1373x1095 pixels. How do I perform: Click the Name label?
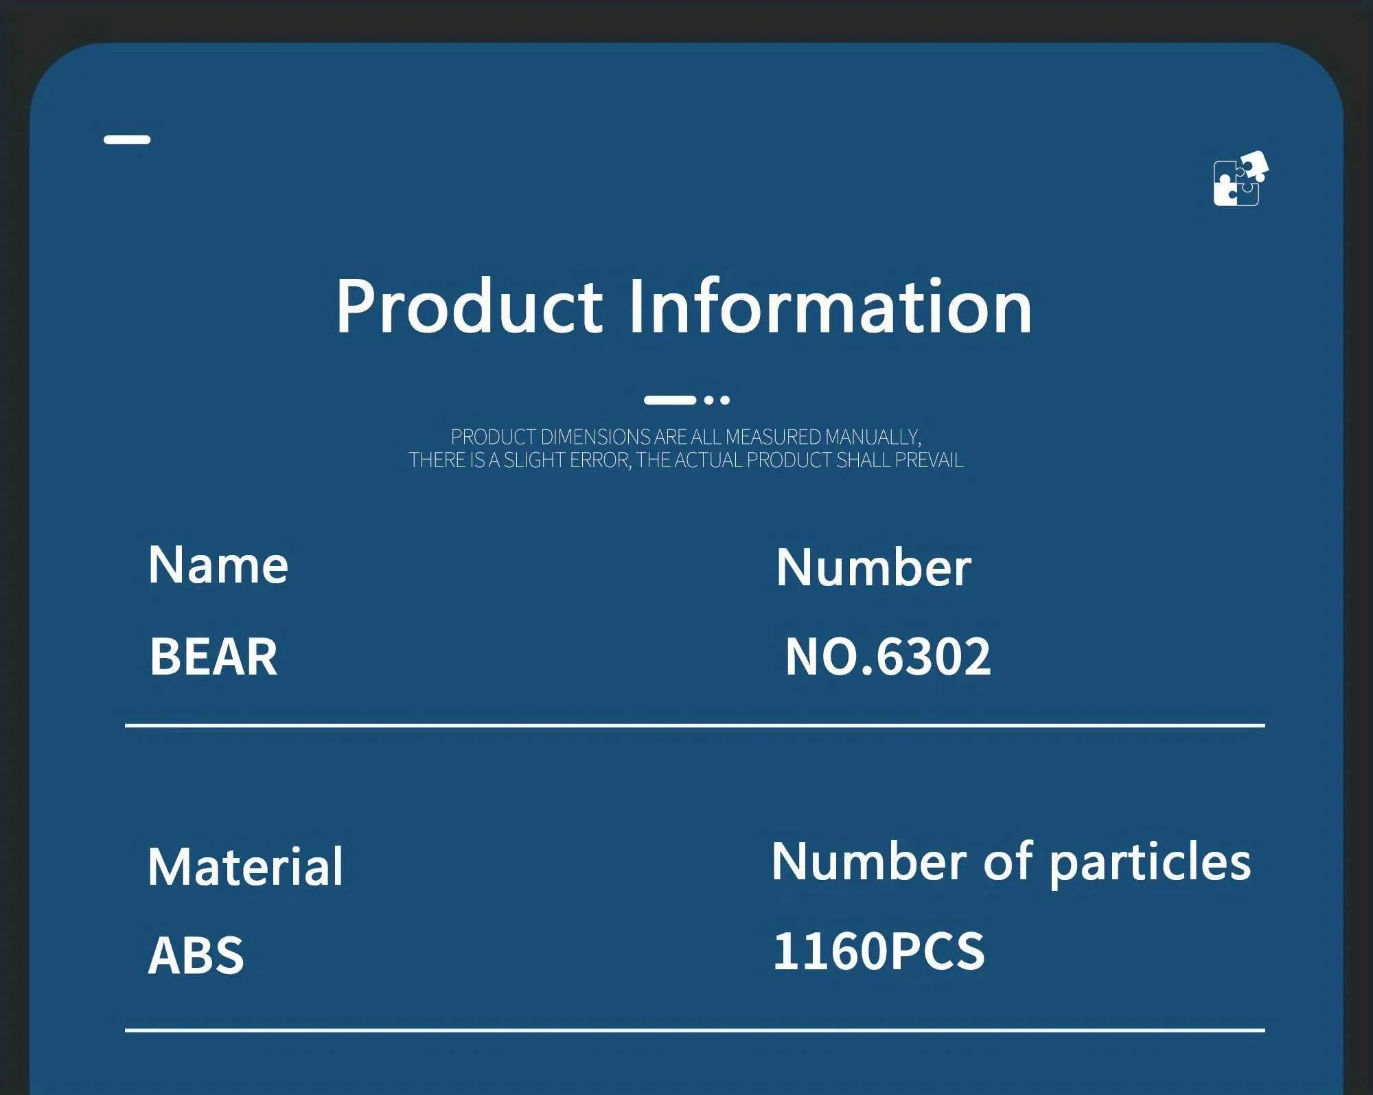(x=218, y=565)
